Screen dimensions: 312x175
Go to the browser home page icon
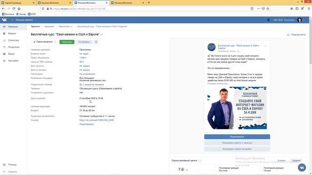(19, 9)
